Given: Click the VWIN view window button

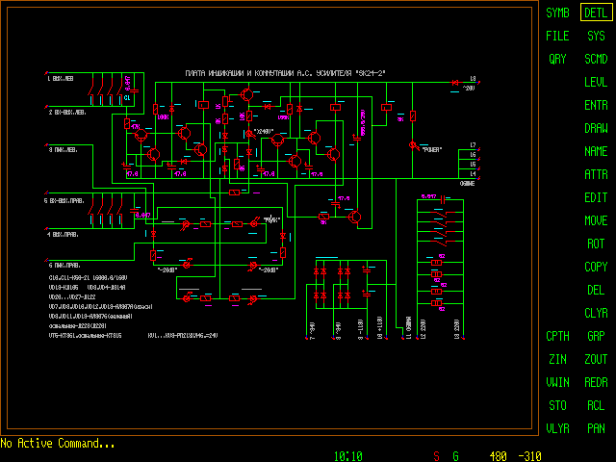Looking at the screenshot, I should coord(557,382).
